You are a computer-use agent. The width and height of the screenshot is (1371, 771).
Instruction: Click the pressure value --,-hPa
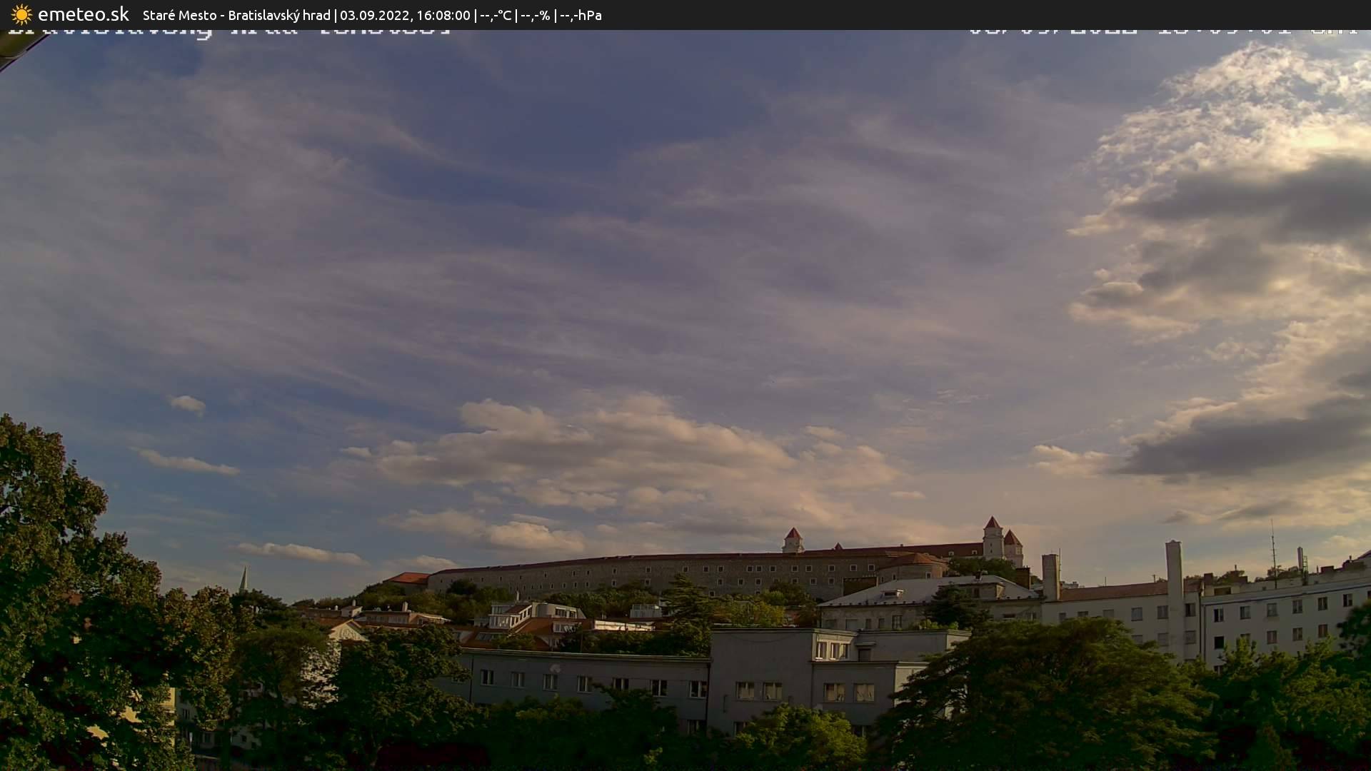(582, 14)
